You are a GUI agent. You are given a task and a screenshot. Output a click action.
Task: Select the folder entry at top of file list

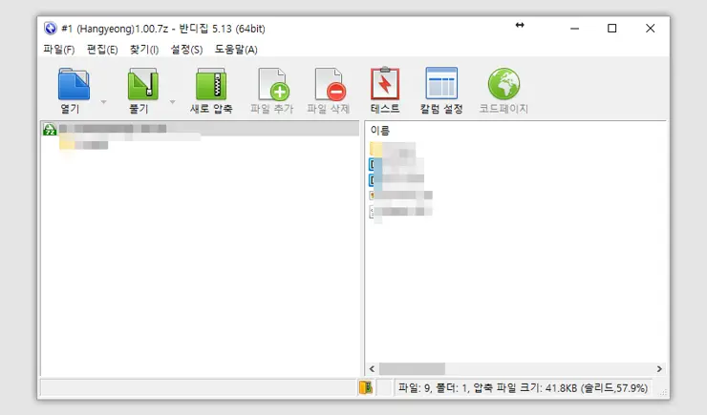(x=393, y=149)
